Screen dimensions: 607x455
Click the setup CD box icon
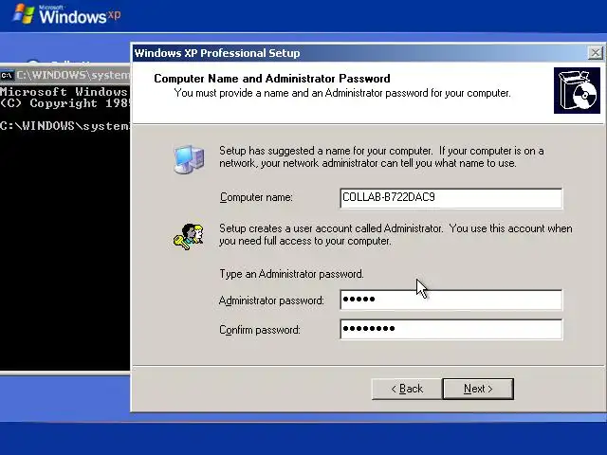[x=577, y=91]
